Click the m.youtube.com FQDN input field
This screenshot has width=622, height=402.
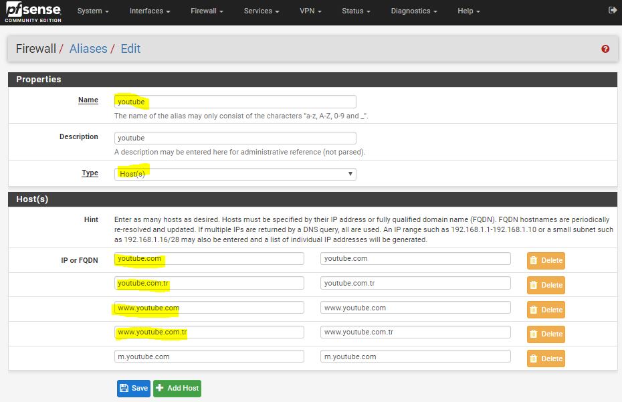coord(209,357)
